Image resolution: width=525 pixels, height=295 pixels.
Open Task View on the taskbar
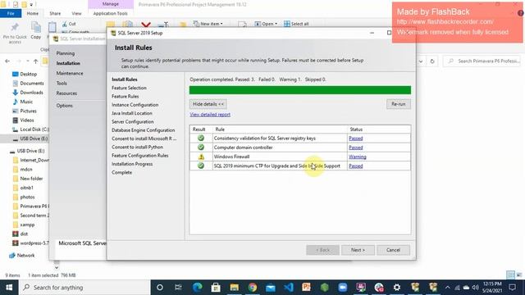pyautogui.click(x=178, y=288)
